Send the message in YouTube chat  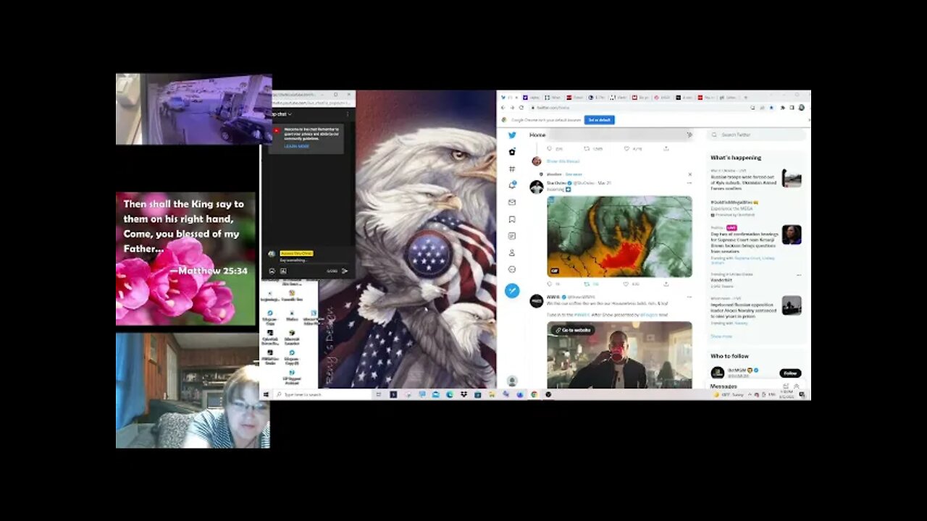coord(345,271)
